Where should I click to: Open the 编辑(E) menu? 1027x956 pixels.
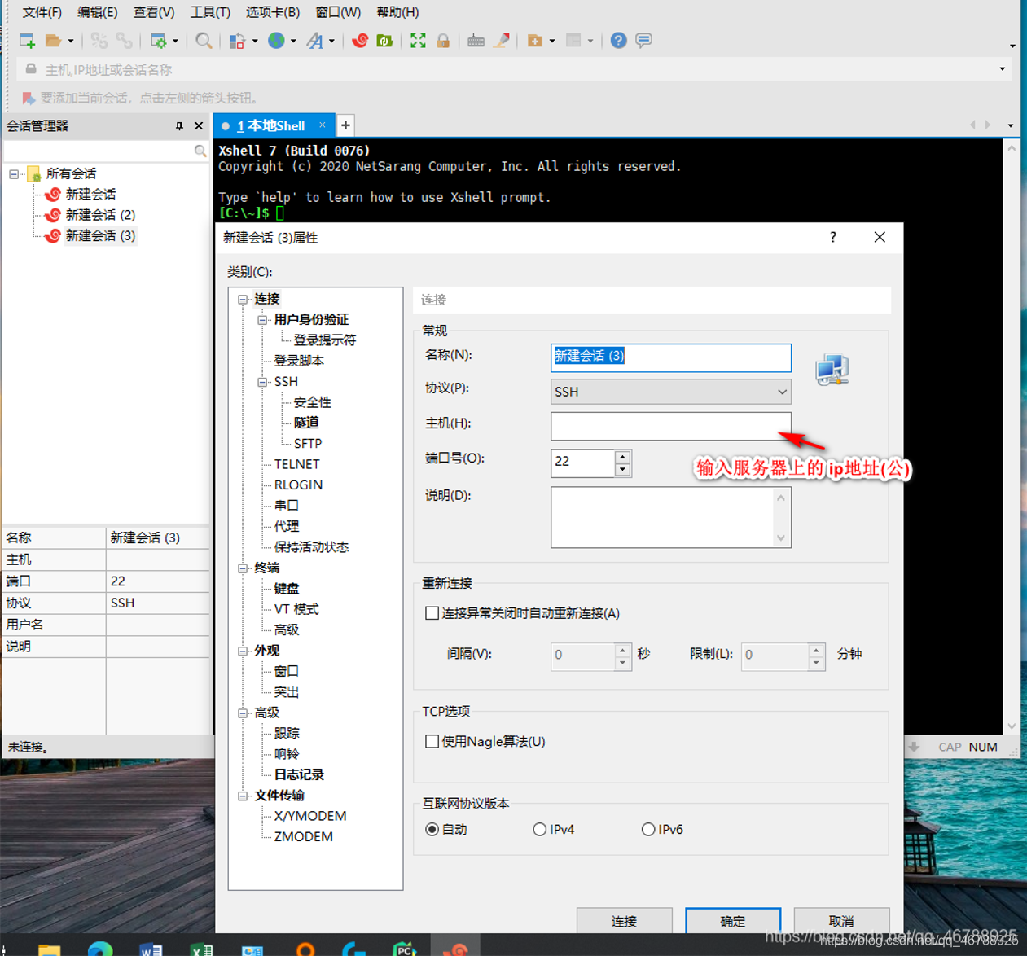(x=97, y=12)
